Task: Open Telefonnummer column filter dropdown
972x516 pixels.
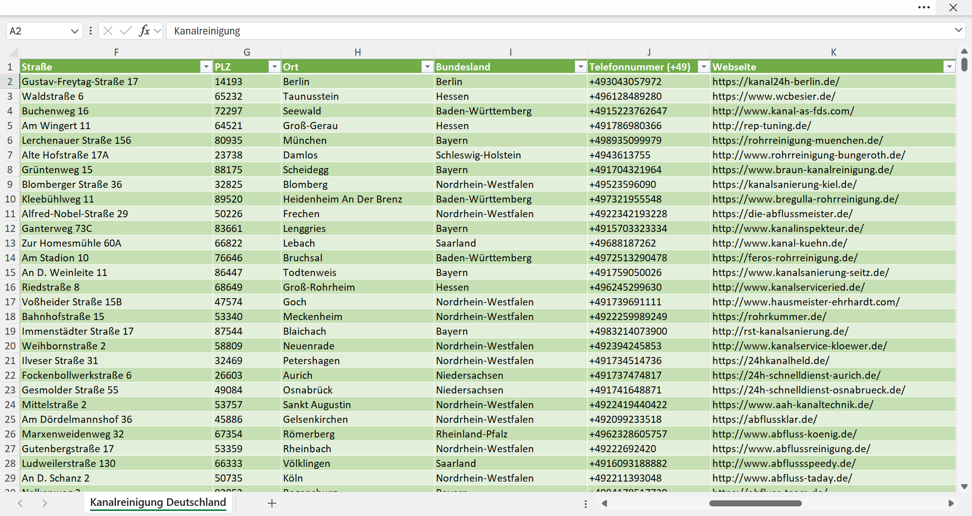Action: click(x=703, y=67)
